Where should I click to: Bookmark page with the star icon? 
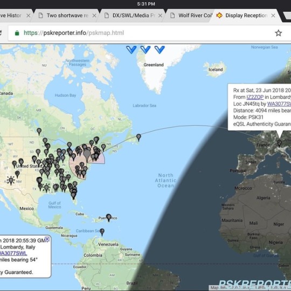pyautogui.click(x=278, y=33)
